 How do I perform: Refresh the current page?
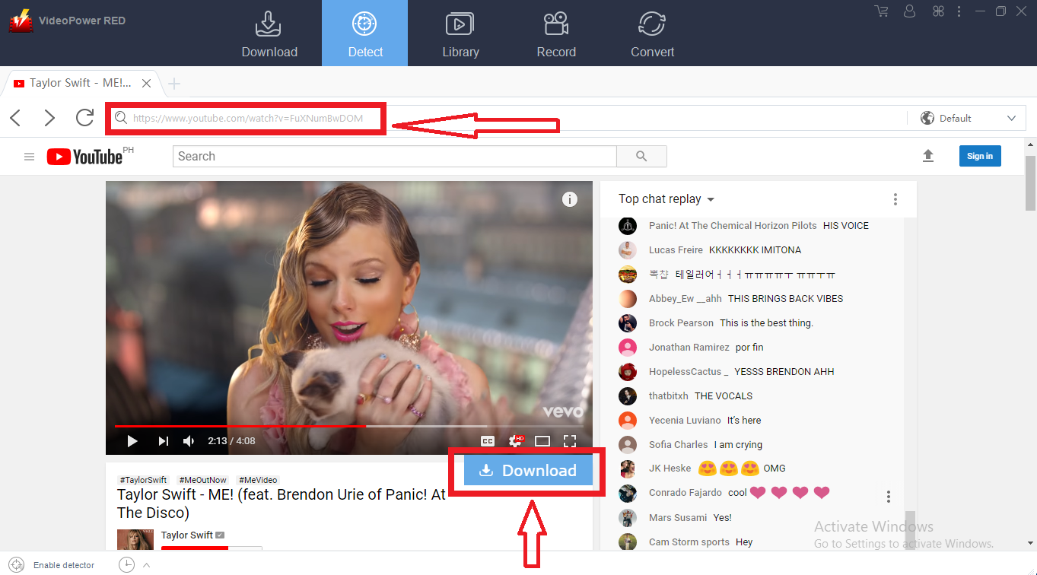(84, 118)
